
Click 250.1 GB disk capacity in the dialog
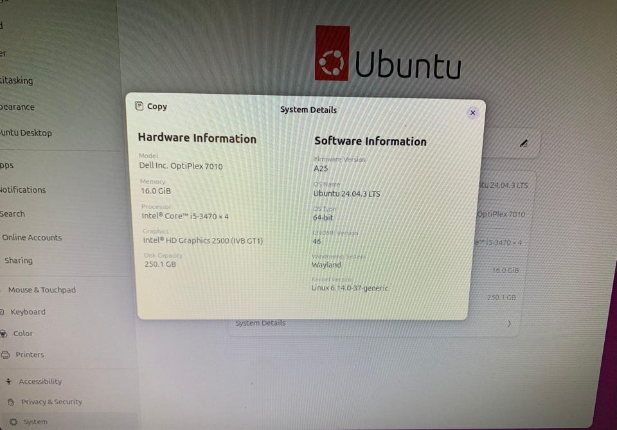pos(160,264)
